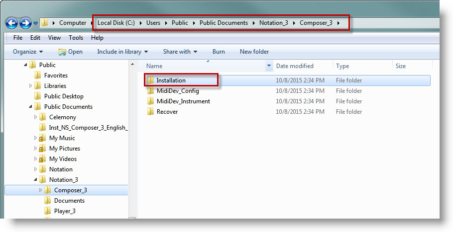This screenshot has width=453, height=232.
Task: Open the Tools menu
Action: point(76,38)
